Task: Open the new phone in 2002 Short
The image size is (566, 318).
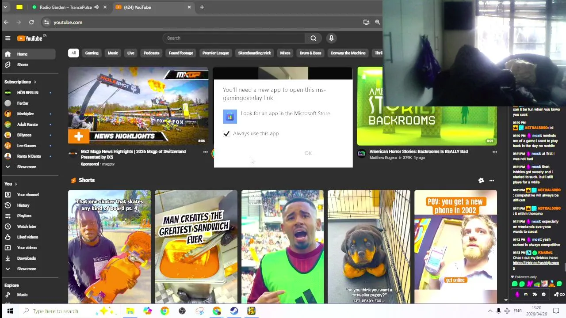Action: pos(455,246)
